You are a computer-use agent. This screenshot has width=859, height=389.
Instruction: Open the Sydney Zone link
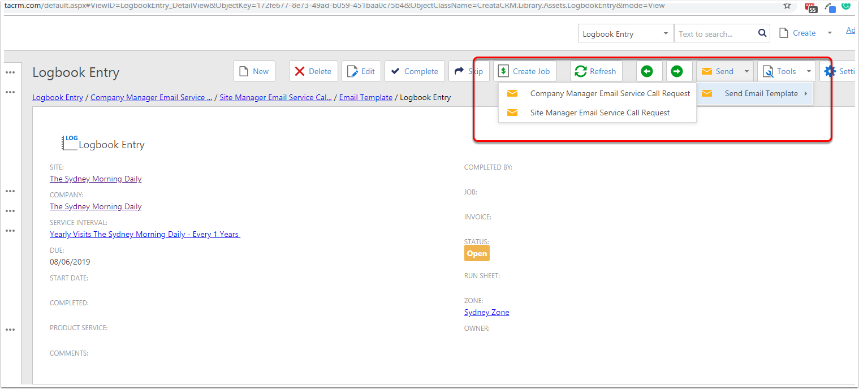(x=486, y=312)
